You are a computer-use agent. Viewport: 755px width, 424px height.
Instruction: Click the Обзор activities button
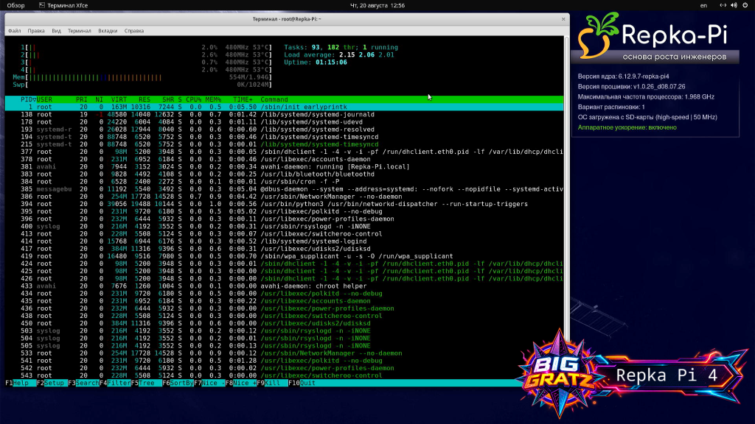16,5
